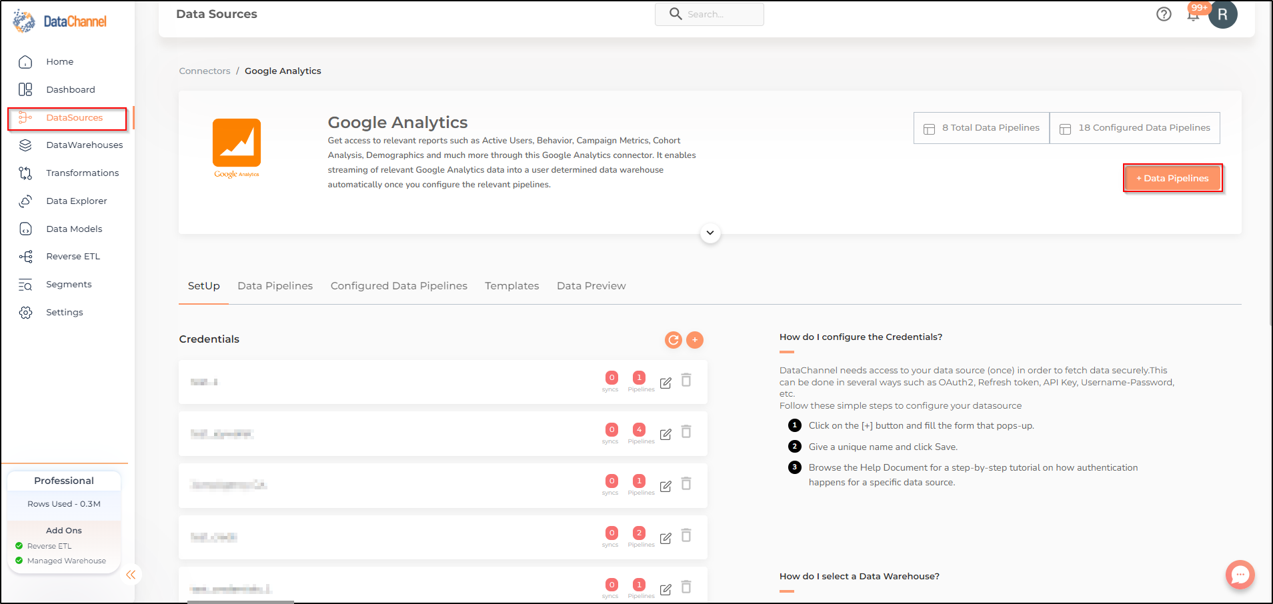Click the help question mark icon
Screen dimensions: 1273x604
[x=1164, y=14]
